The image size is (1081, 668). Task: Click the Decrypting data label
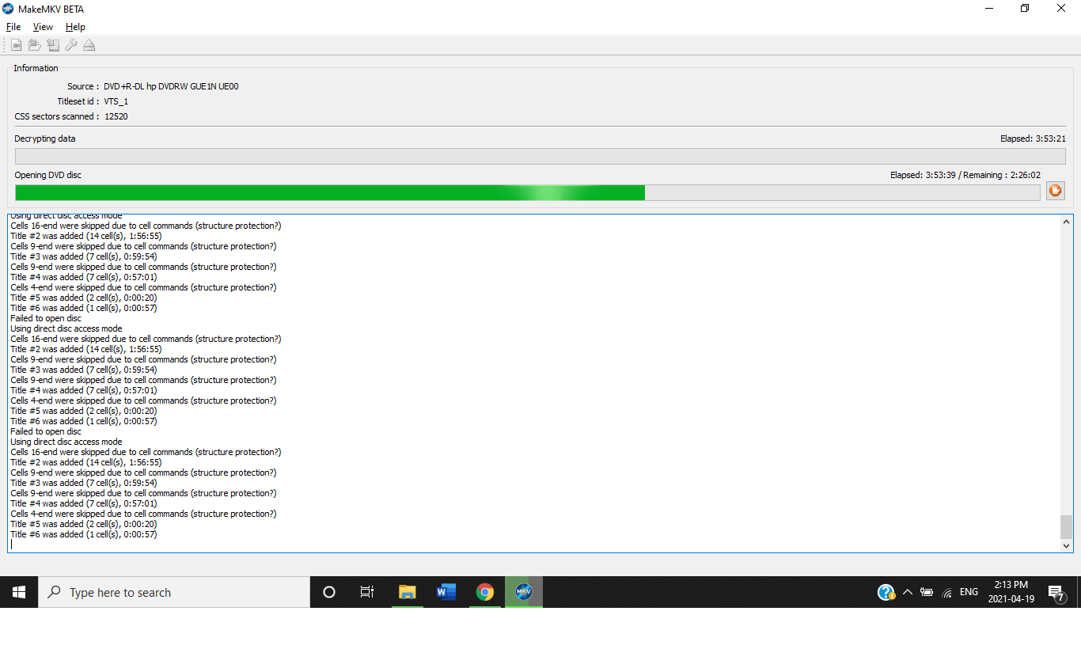pos(45,139)
